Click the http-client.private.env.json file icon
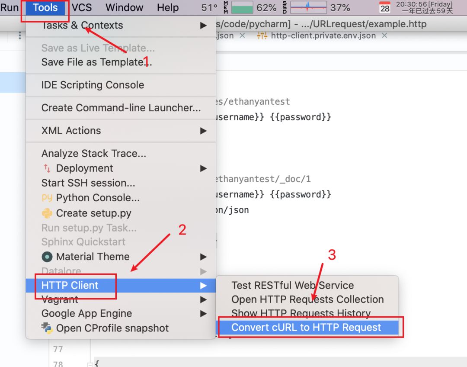The width and height of the screenshot is (467, 367). 262,36
